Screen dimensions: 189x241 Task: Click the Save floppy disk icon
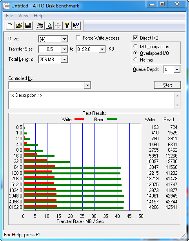tap(28, 25)
